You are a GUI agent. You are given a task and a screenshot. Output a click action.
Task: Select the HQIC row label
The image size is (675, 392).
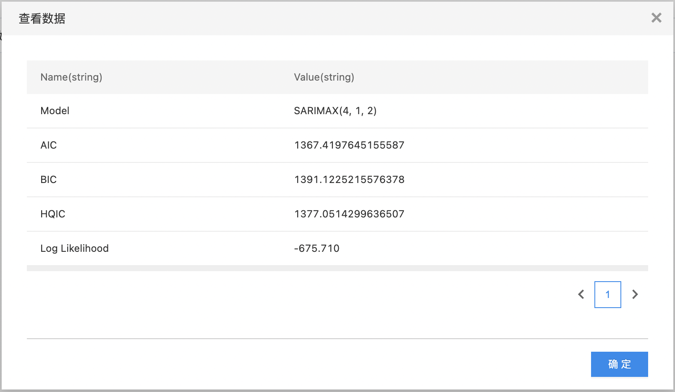(x=53, y=214)
